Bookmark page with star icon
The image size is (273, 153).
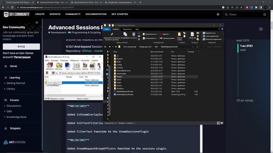point(241,8)
